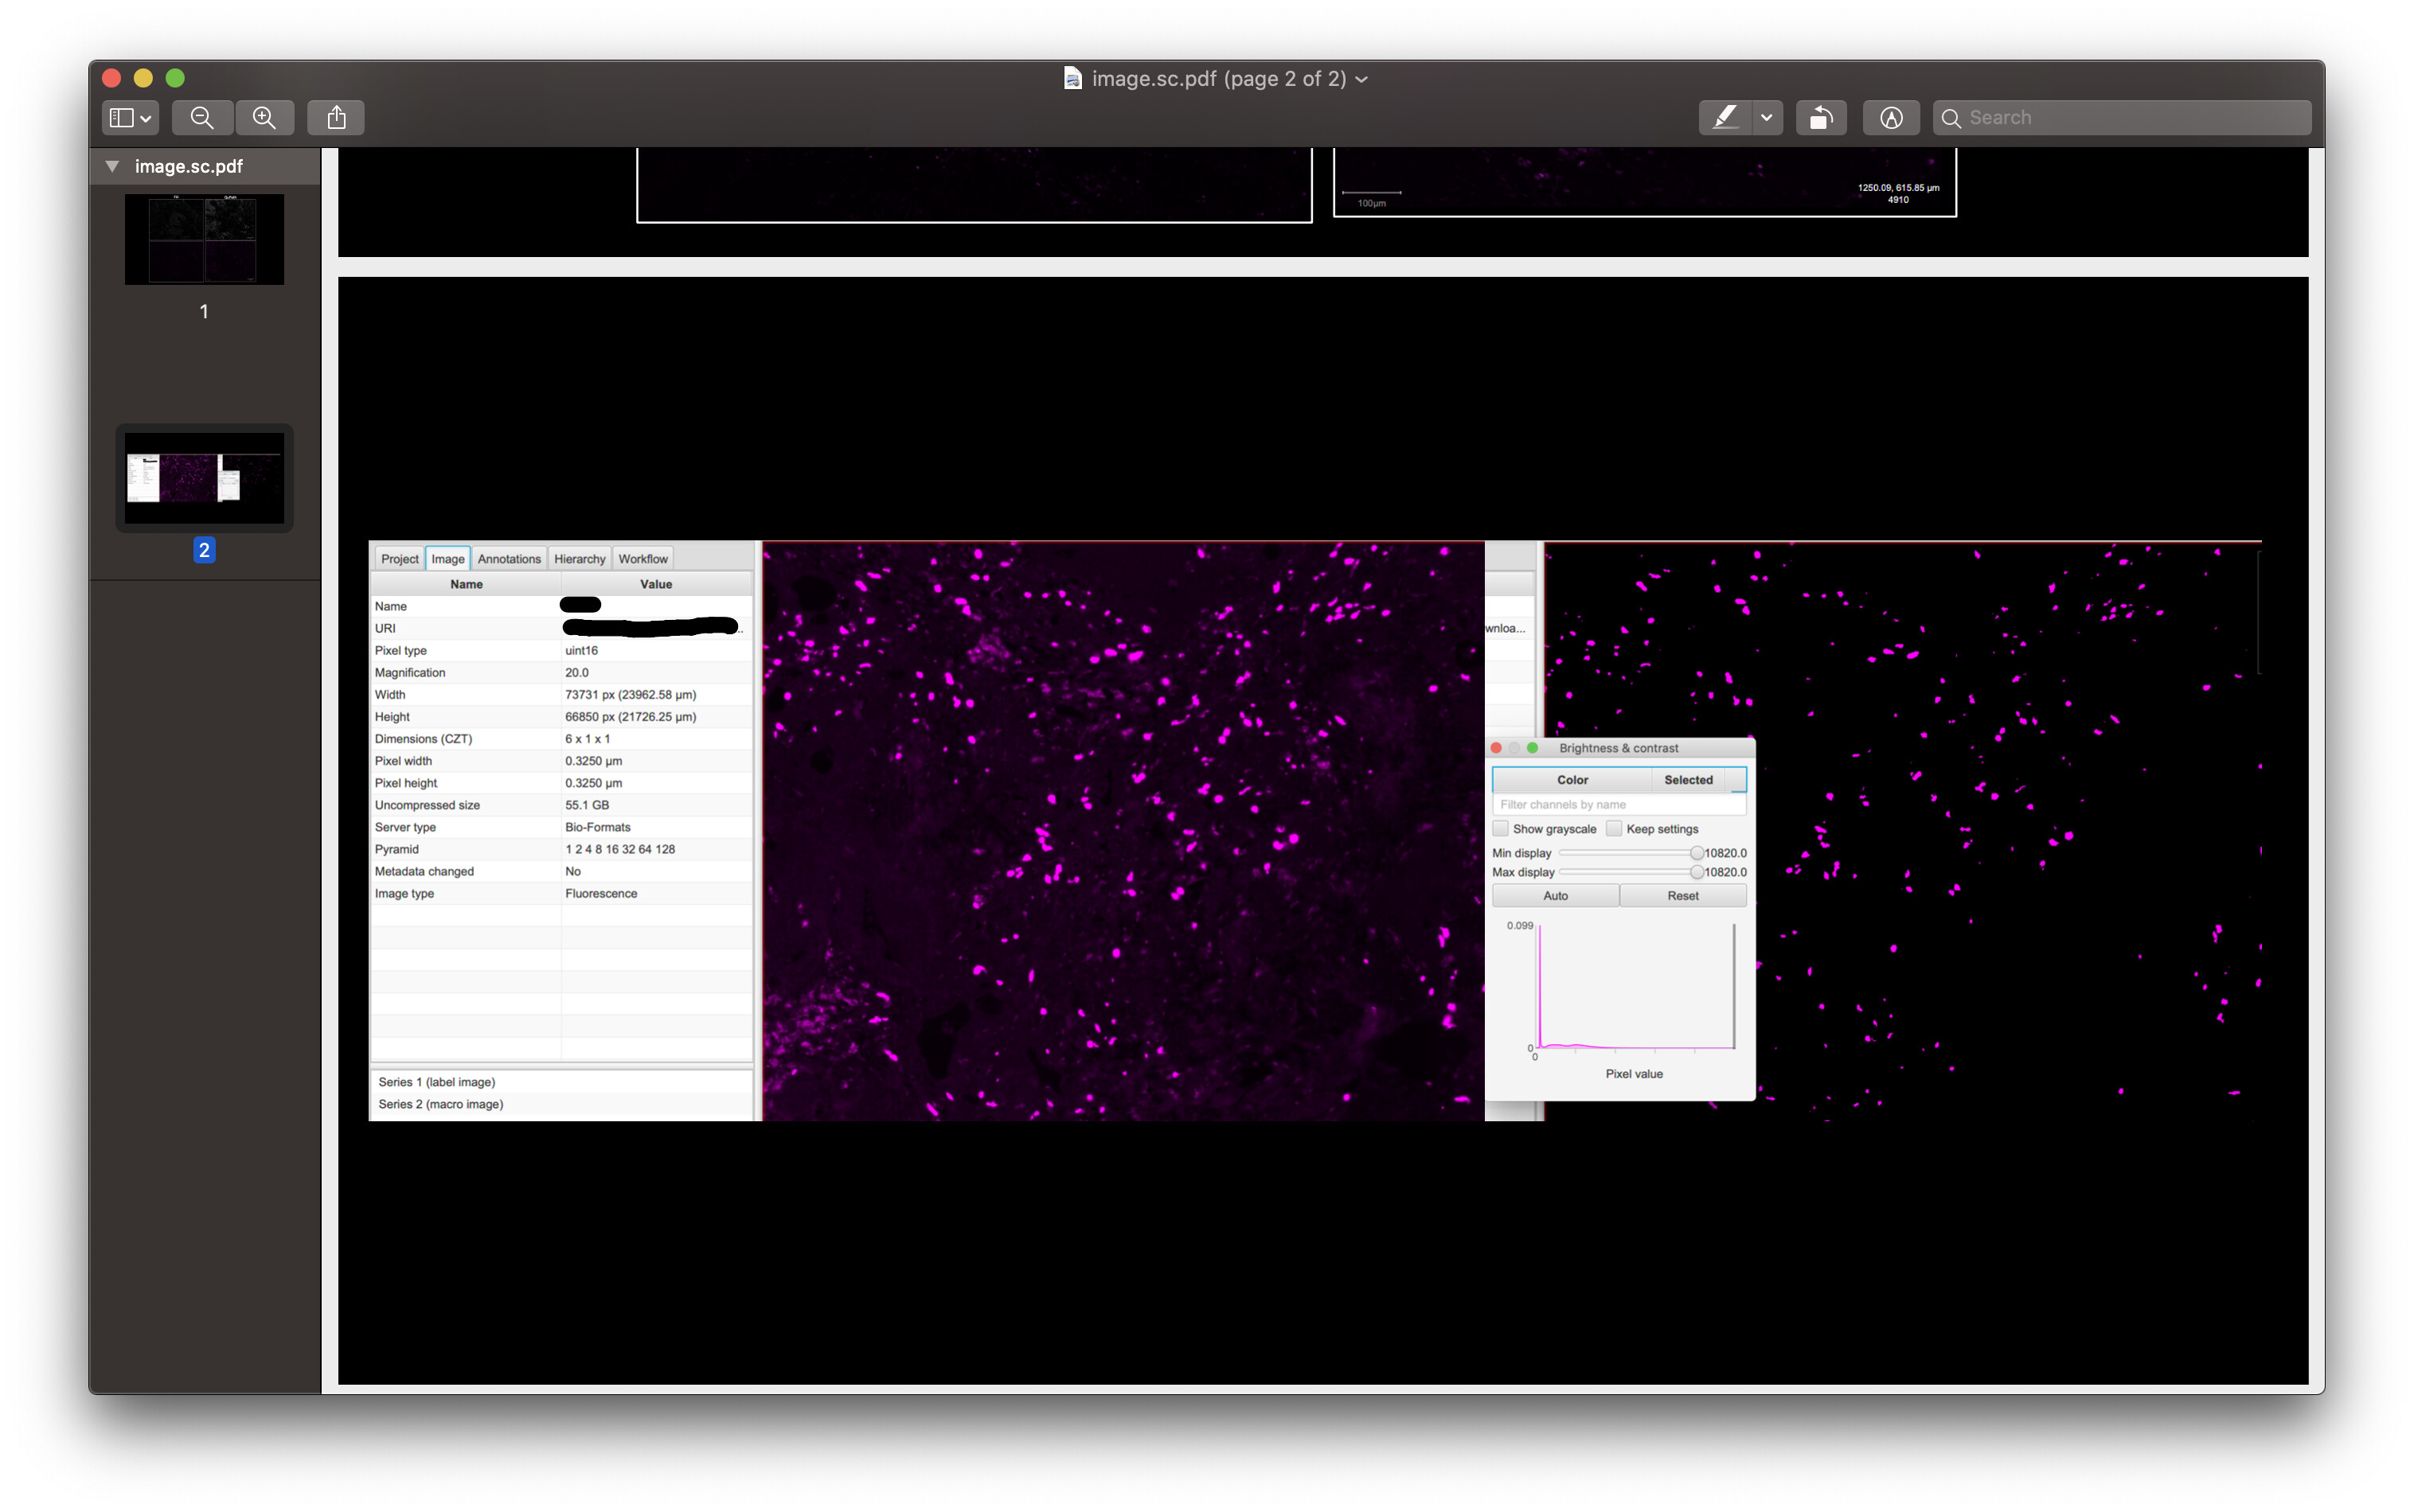Zoom in using the magnifier plus icon
Viewport: 2414px width, 1512px height.
(264, 117)
